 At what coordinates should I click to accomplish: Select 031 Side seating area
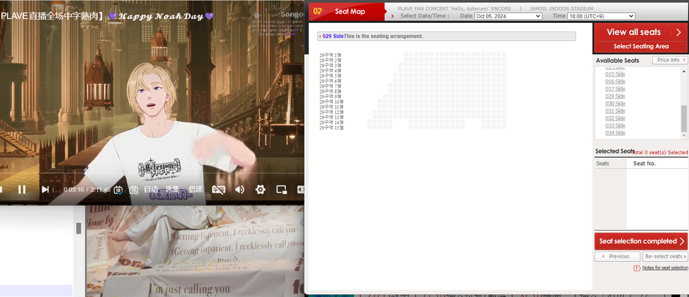615,111
